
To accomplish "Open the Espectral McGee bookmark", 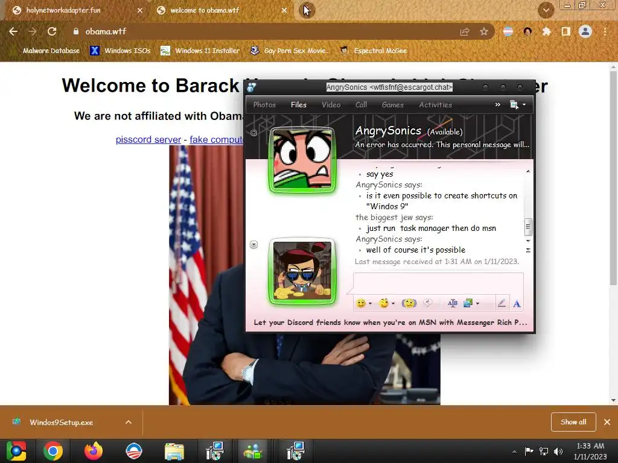I will pos(374,51).
